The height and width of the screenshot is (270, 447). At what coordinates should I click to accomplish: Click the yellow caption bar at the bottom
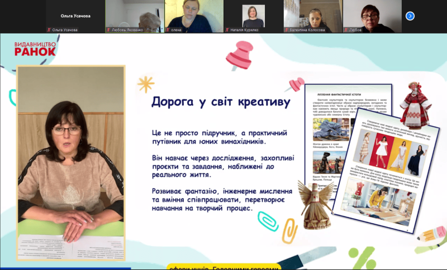pos(223,267)
